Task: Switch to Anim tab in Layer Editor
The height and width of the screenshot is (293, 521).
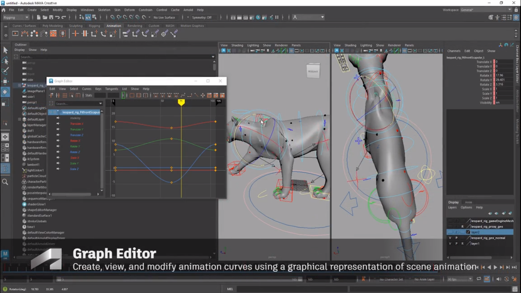Action: 468,202
